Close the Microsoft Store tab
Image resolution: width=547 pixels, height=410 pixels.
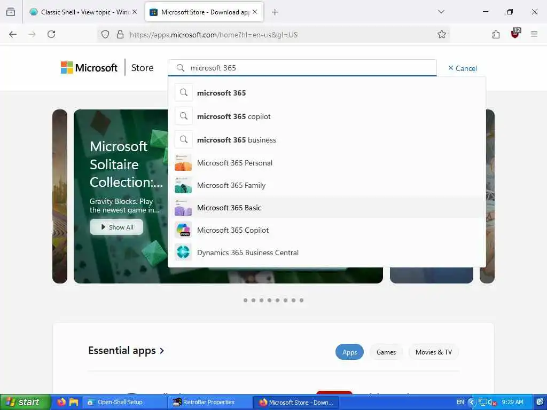pos(255,12)
